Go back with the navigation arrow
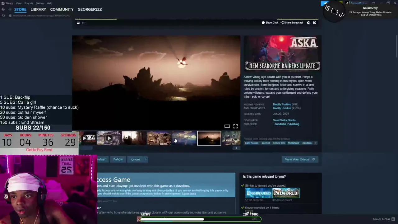398x224 pixels. (x=3, y=9)
